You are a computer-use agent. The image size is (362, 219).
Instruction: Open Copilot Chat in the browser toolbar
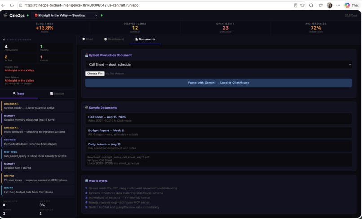coord(352,5)
